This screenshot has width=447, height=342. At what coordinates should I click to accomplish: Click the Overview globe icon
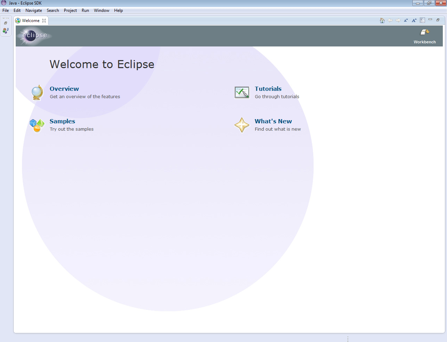click(x=37, y=93)
